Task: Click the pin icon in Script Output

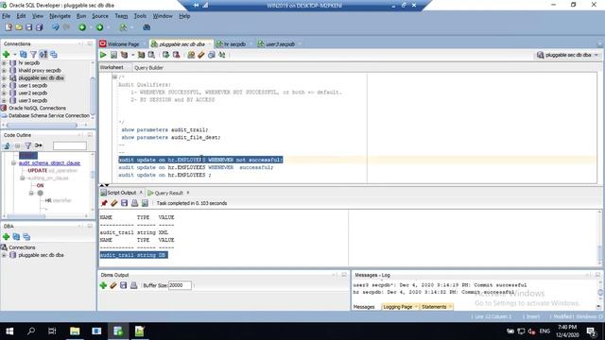Action: click(104, 203)
